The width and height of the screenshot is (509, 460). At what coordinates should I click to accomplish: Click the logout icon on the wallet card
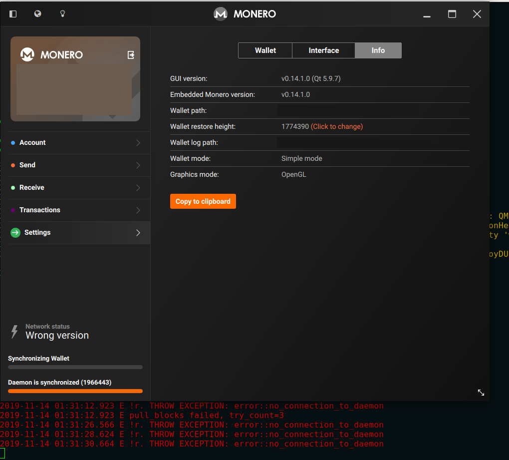(x=131, y=55)
